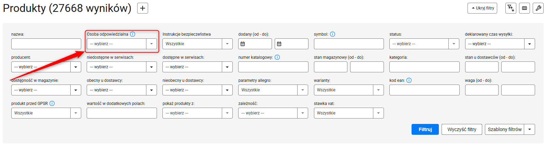Click info icon by produkt przed GPSR
This screenshot has width=546, height=146.
[52, 104]
